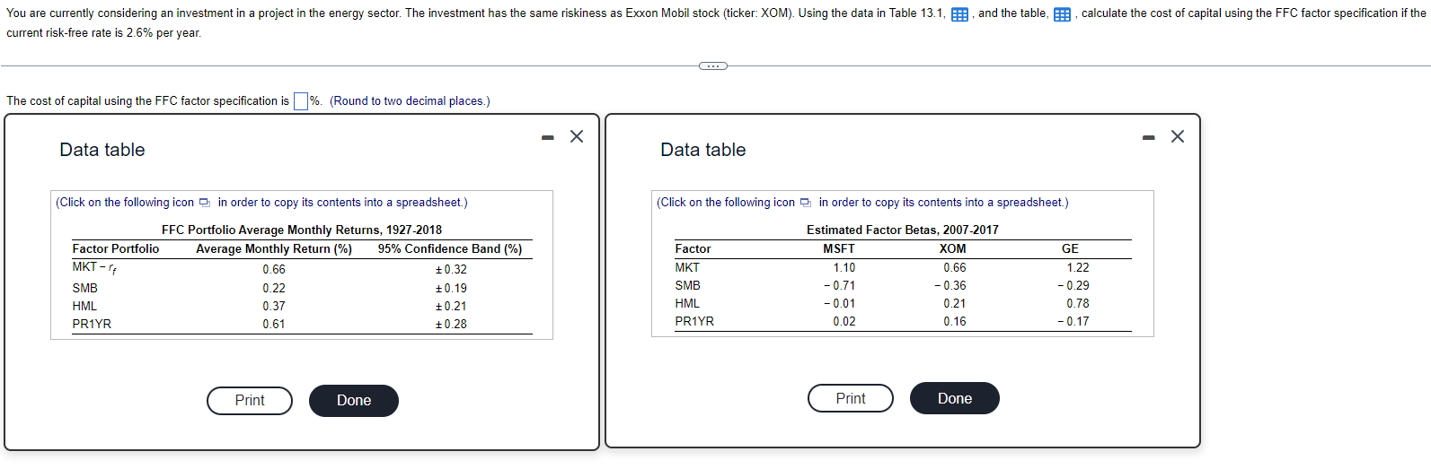Viewport: 1431px width, 469px height.
Task: Click 'Estimated Factor Betas, 2007-2017' title
Action: [x=903, y=230]
